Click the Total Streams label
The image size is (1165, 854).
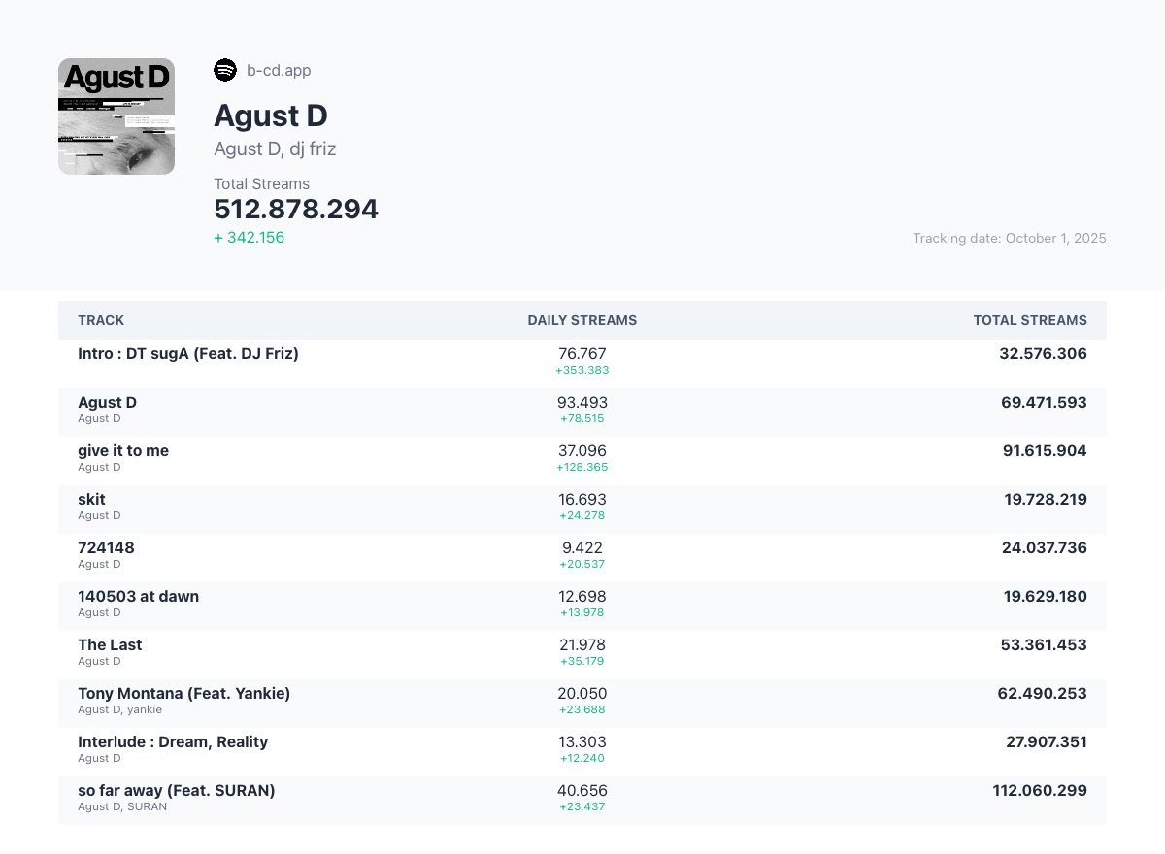coord(262,183)
